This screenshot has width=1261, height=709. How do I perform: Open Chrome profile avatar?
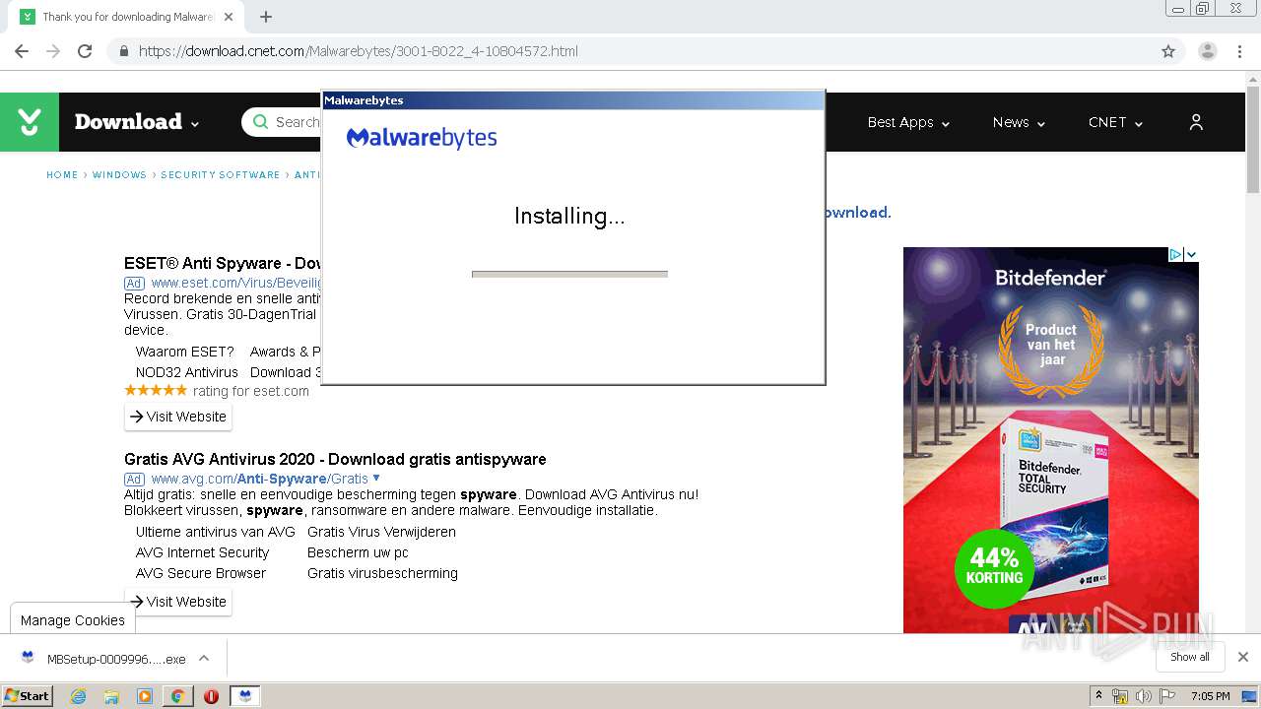click(1207, 51)
